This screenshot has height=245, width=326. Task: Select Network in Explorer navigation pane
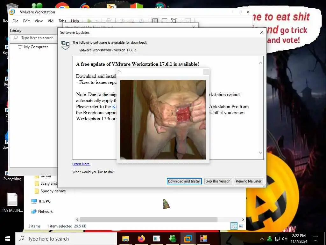(x=42, y=212)
